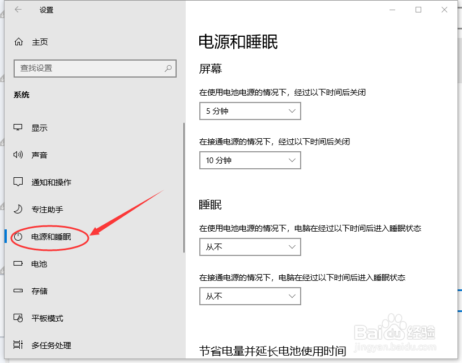Click the 电源和睡眠 power icon
The height and width of the screenshot is (363, 462).
click(x=18, y=237)
